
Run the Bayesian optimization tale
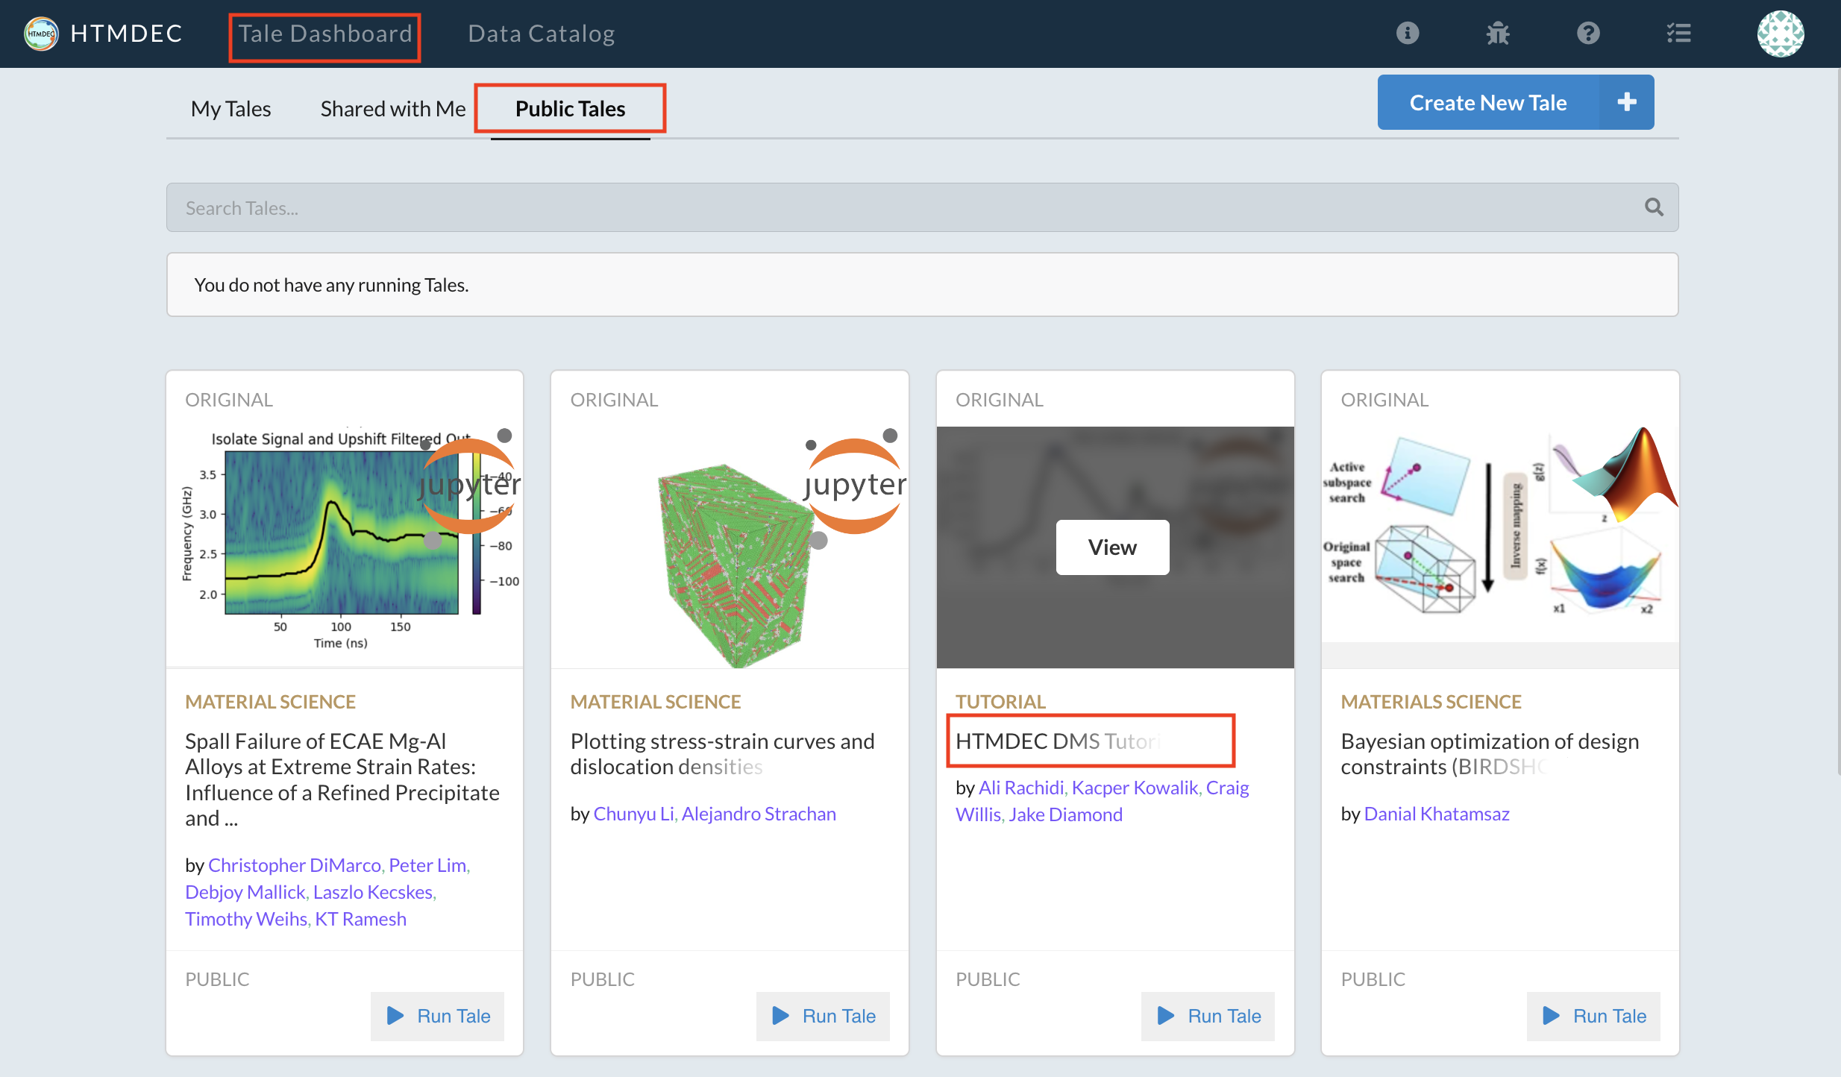tap(1593, 1016)
